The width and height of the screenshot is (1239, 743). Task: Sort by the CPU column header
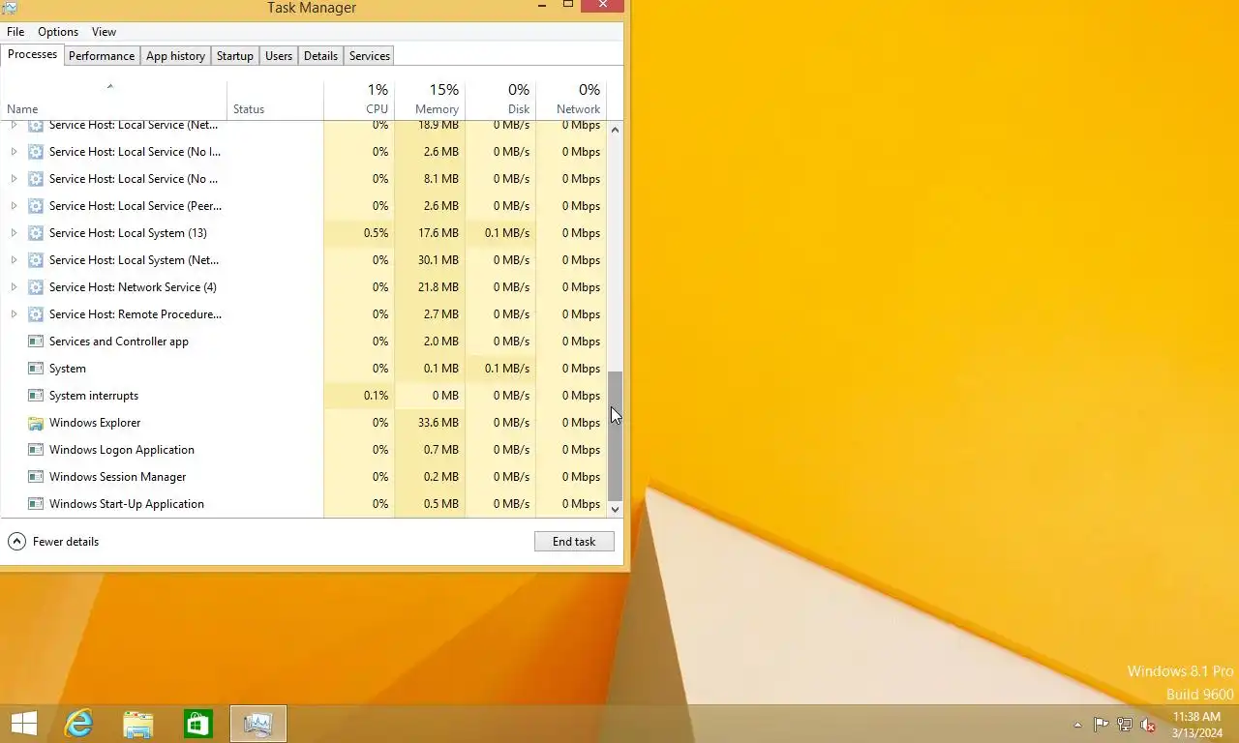coord(359,98)
